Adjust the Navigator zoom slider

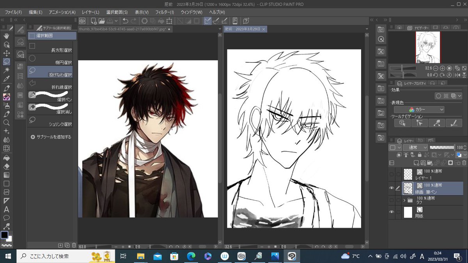click(x=403, y=68)
